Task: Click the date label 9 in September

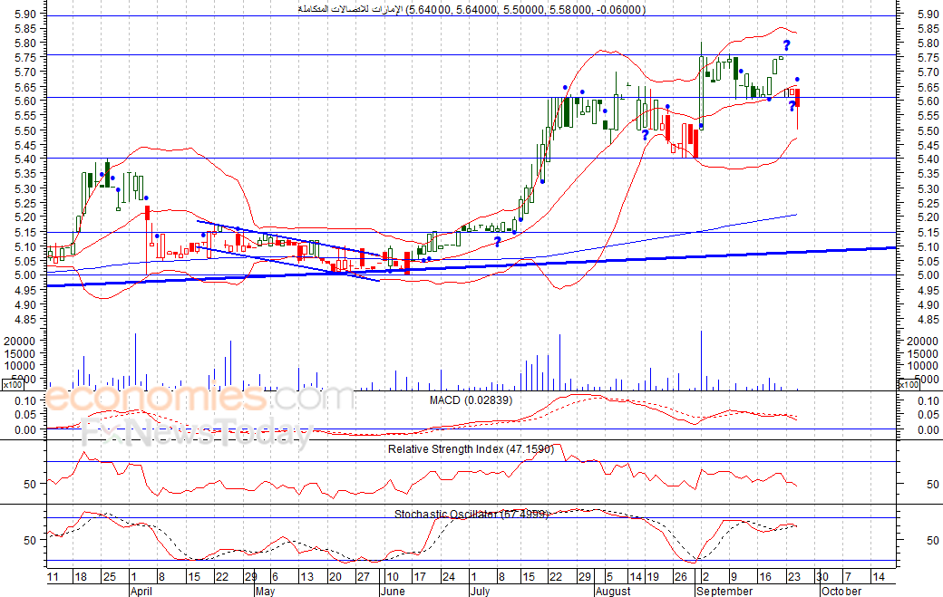Action: pos(734,576)
